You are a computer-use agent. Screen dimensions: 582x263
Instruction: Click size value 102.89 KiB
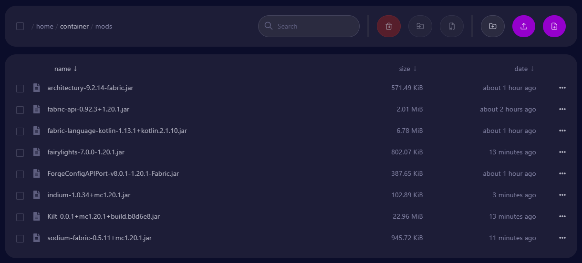[407, 195]
